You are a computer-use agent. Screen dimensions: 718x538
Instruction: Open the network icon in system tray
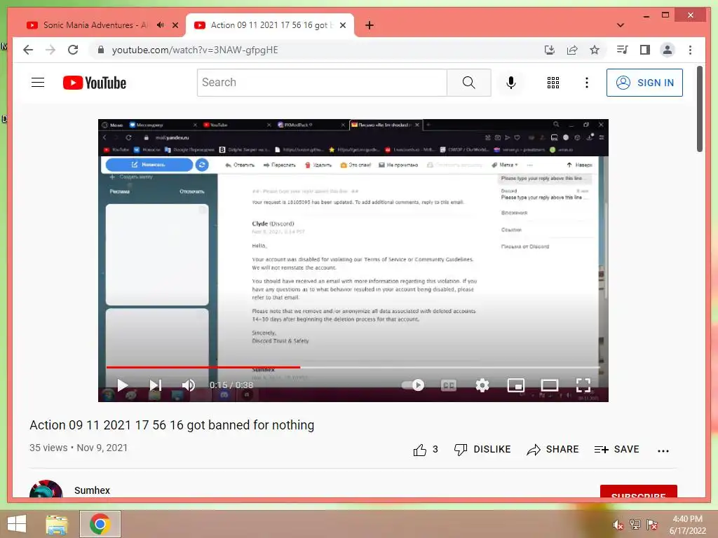tap(635, 525)
